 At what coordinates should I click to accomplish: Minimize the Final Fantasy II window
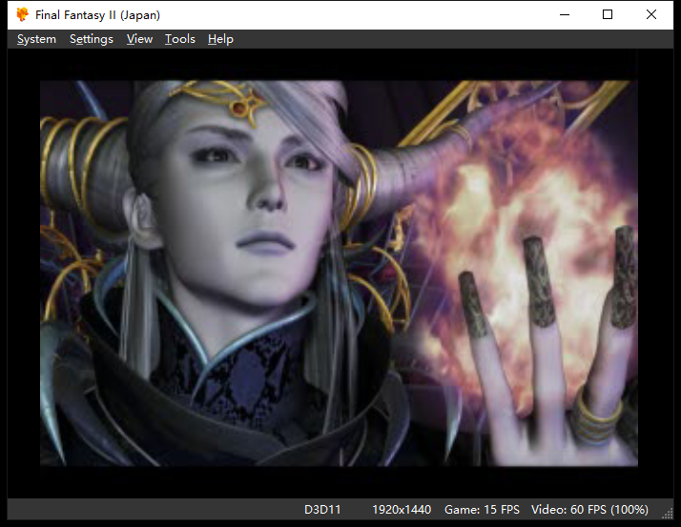coord(565,14)
